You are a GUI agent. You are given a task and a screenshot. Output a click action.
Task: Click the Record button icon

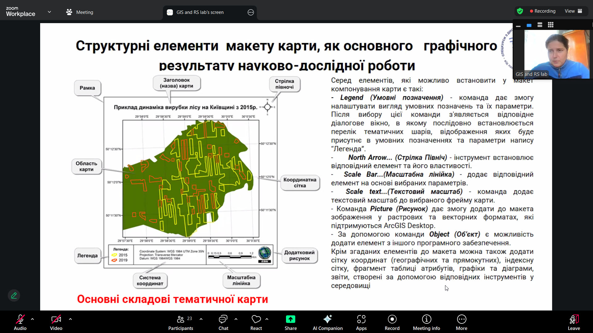click(392, 319)
